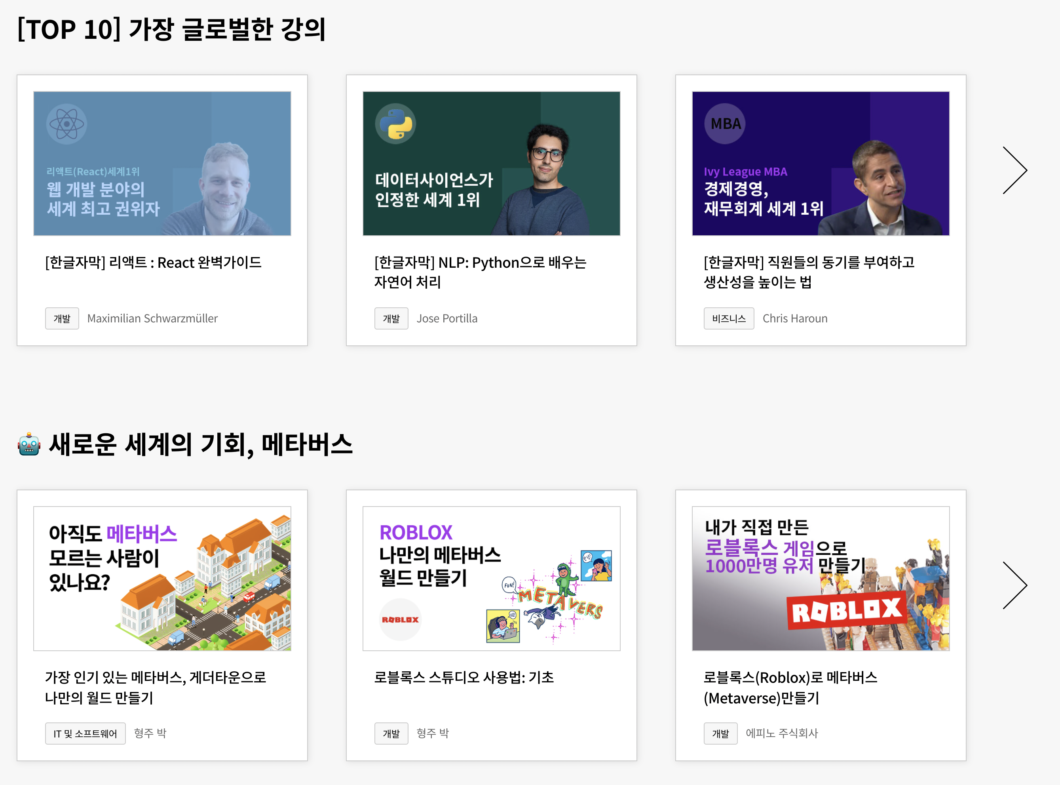The width and height of the screenshot is (1060, 785).
Task: Open 직원들의 동기를 부여하고 course title
Action: click(809, 272)
